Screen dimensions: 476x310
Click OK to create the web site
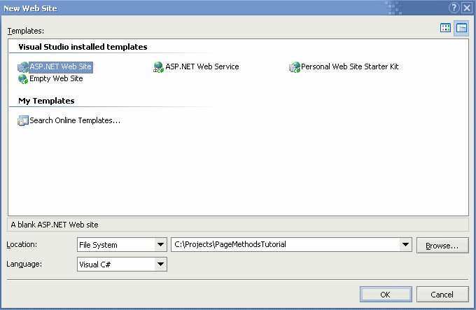pyautogui.click(x=386, y=294)
